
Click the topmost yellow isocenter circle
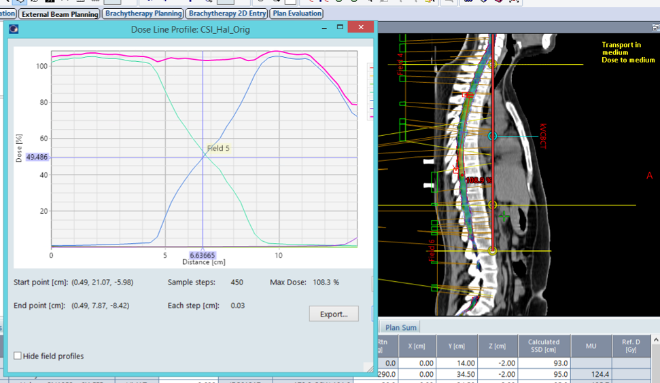point(493,65)
